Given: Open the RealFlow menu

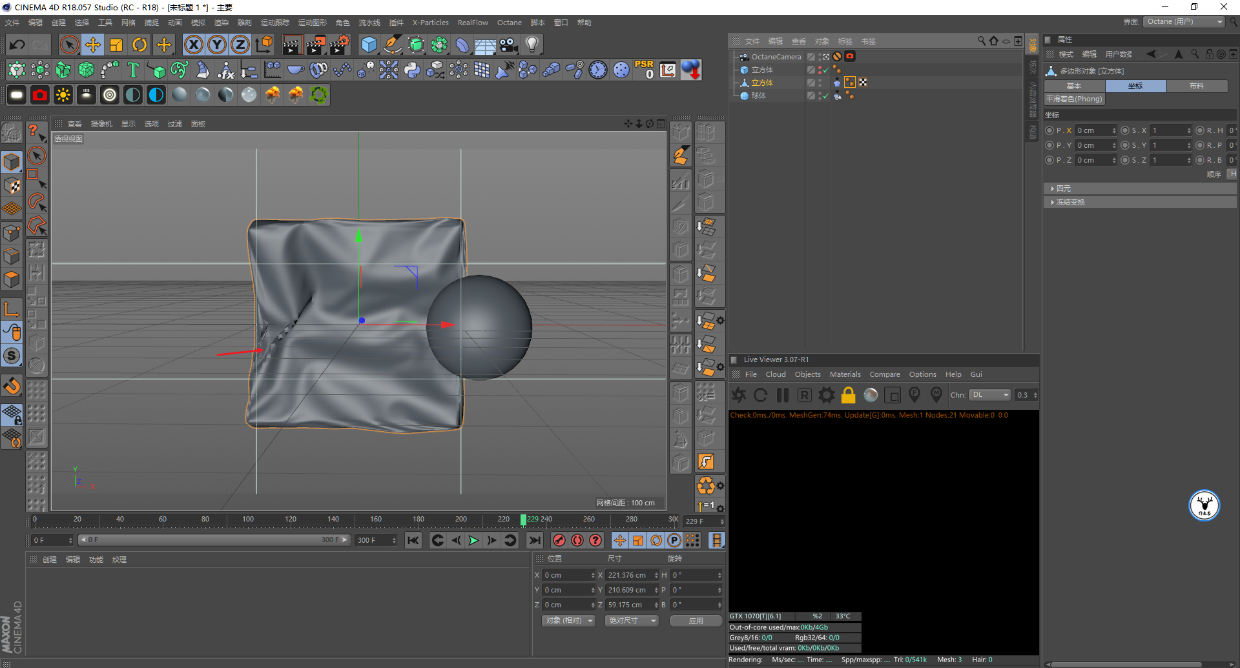Looking at the screenshot, I should pyautogui.click(x=473, y=23).
